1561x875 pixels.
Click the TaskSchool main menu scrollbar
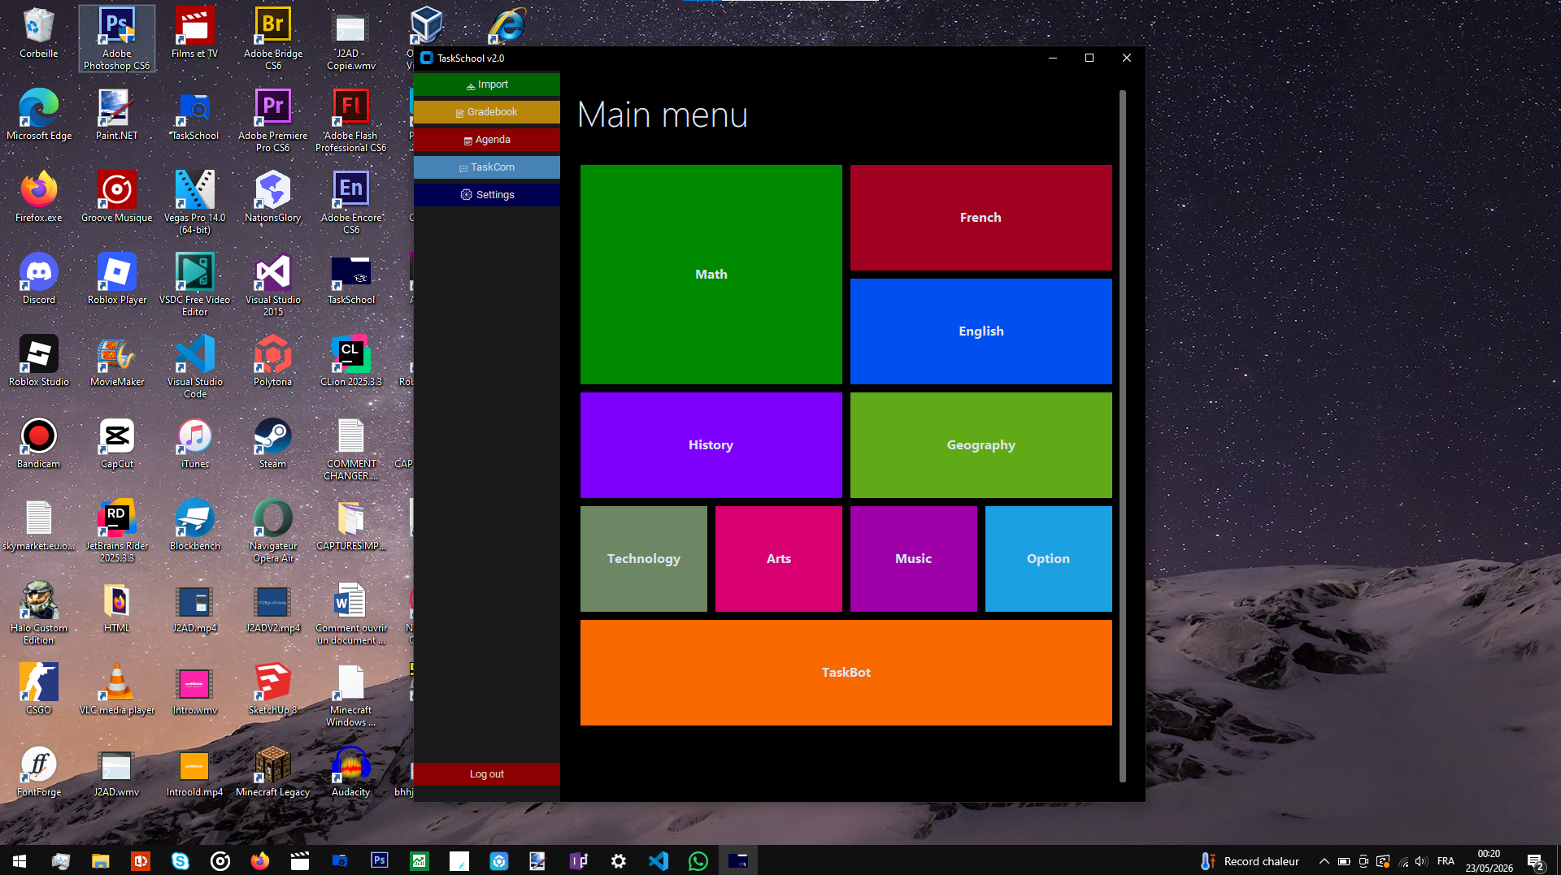[x=1123, y=435]
